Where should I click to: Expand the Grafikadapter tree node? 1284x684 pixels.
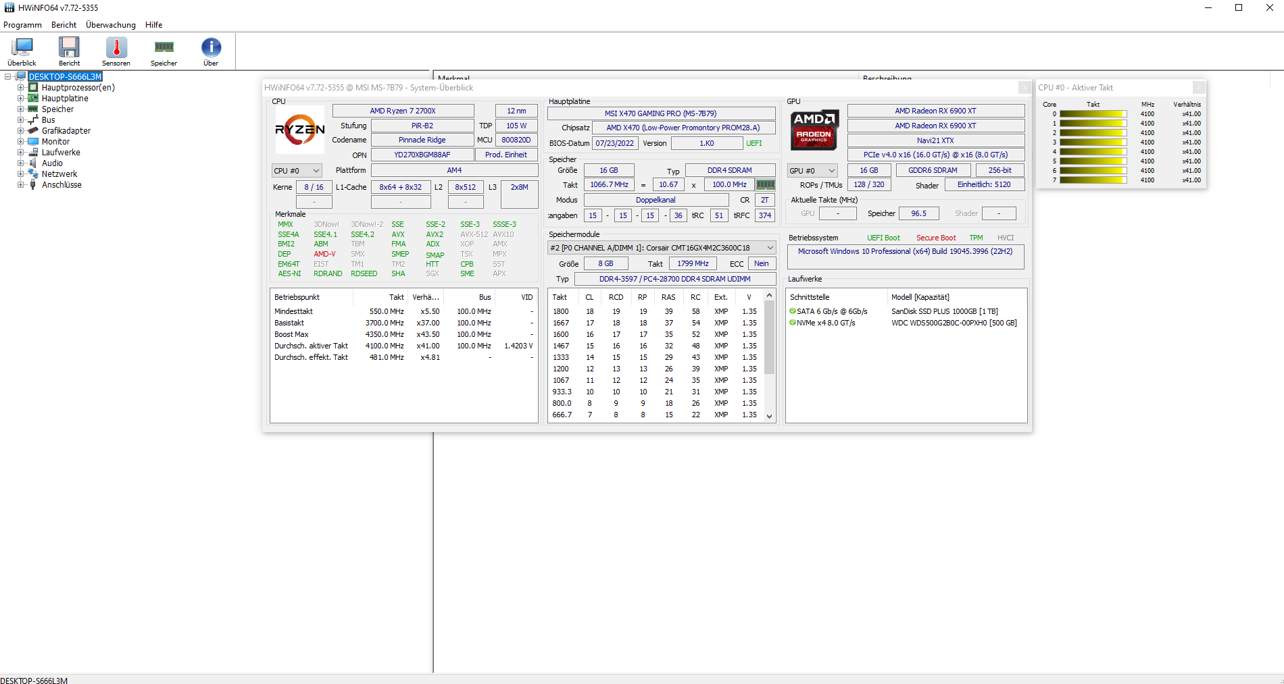pyautogui.click(x=20, y=131)
